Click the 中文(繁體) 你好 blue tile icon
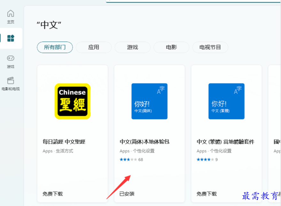The width and height of the screenshot is (281, 206). (x=226, y=101)
